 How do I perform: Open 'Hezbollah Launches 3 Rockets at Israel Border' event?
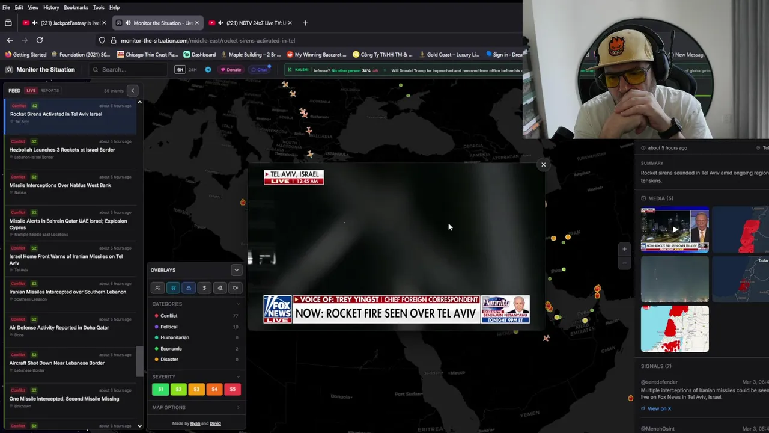coord(70,149)
